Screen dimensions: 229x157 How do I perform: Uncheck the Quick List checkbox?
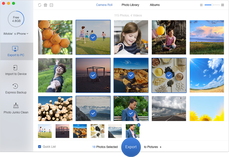[39, 146]
